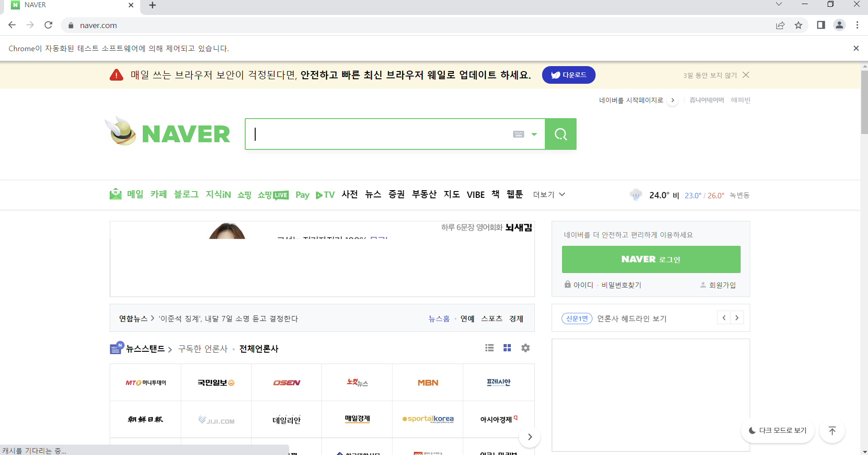Reload the page with refresh icon
The width and height of the screenshot is (868, 455).
tap(48, 25)
